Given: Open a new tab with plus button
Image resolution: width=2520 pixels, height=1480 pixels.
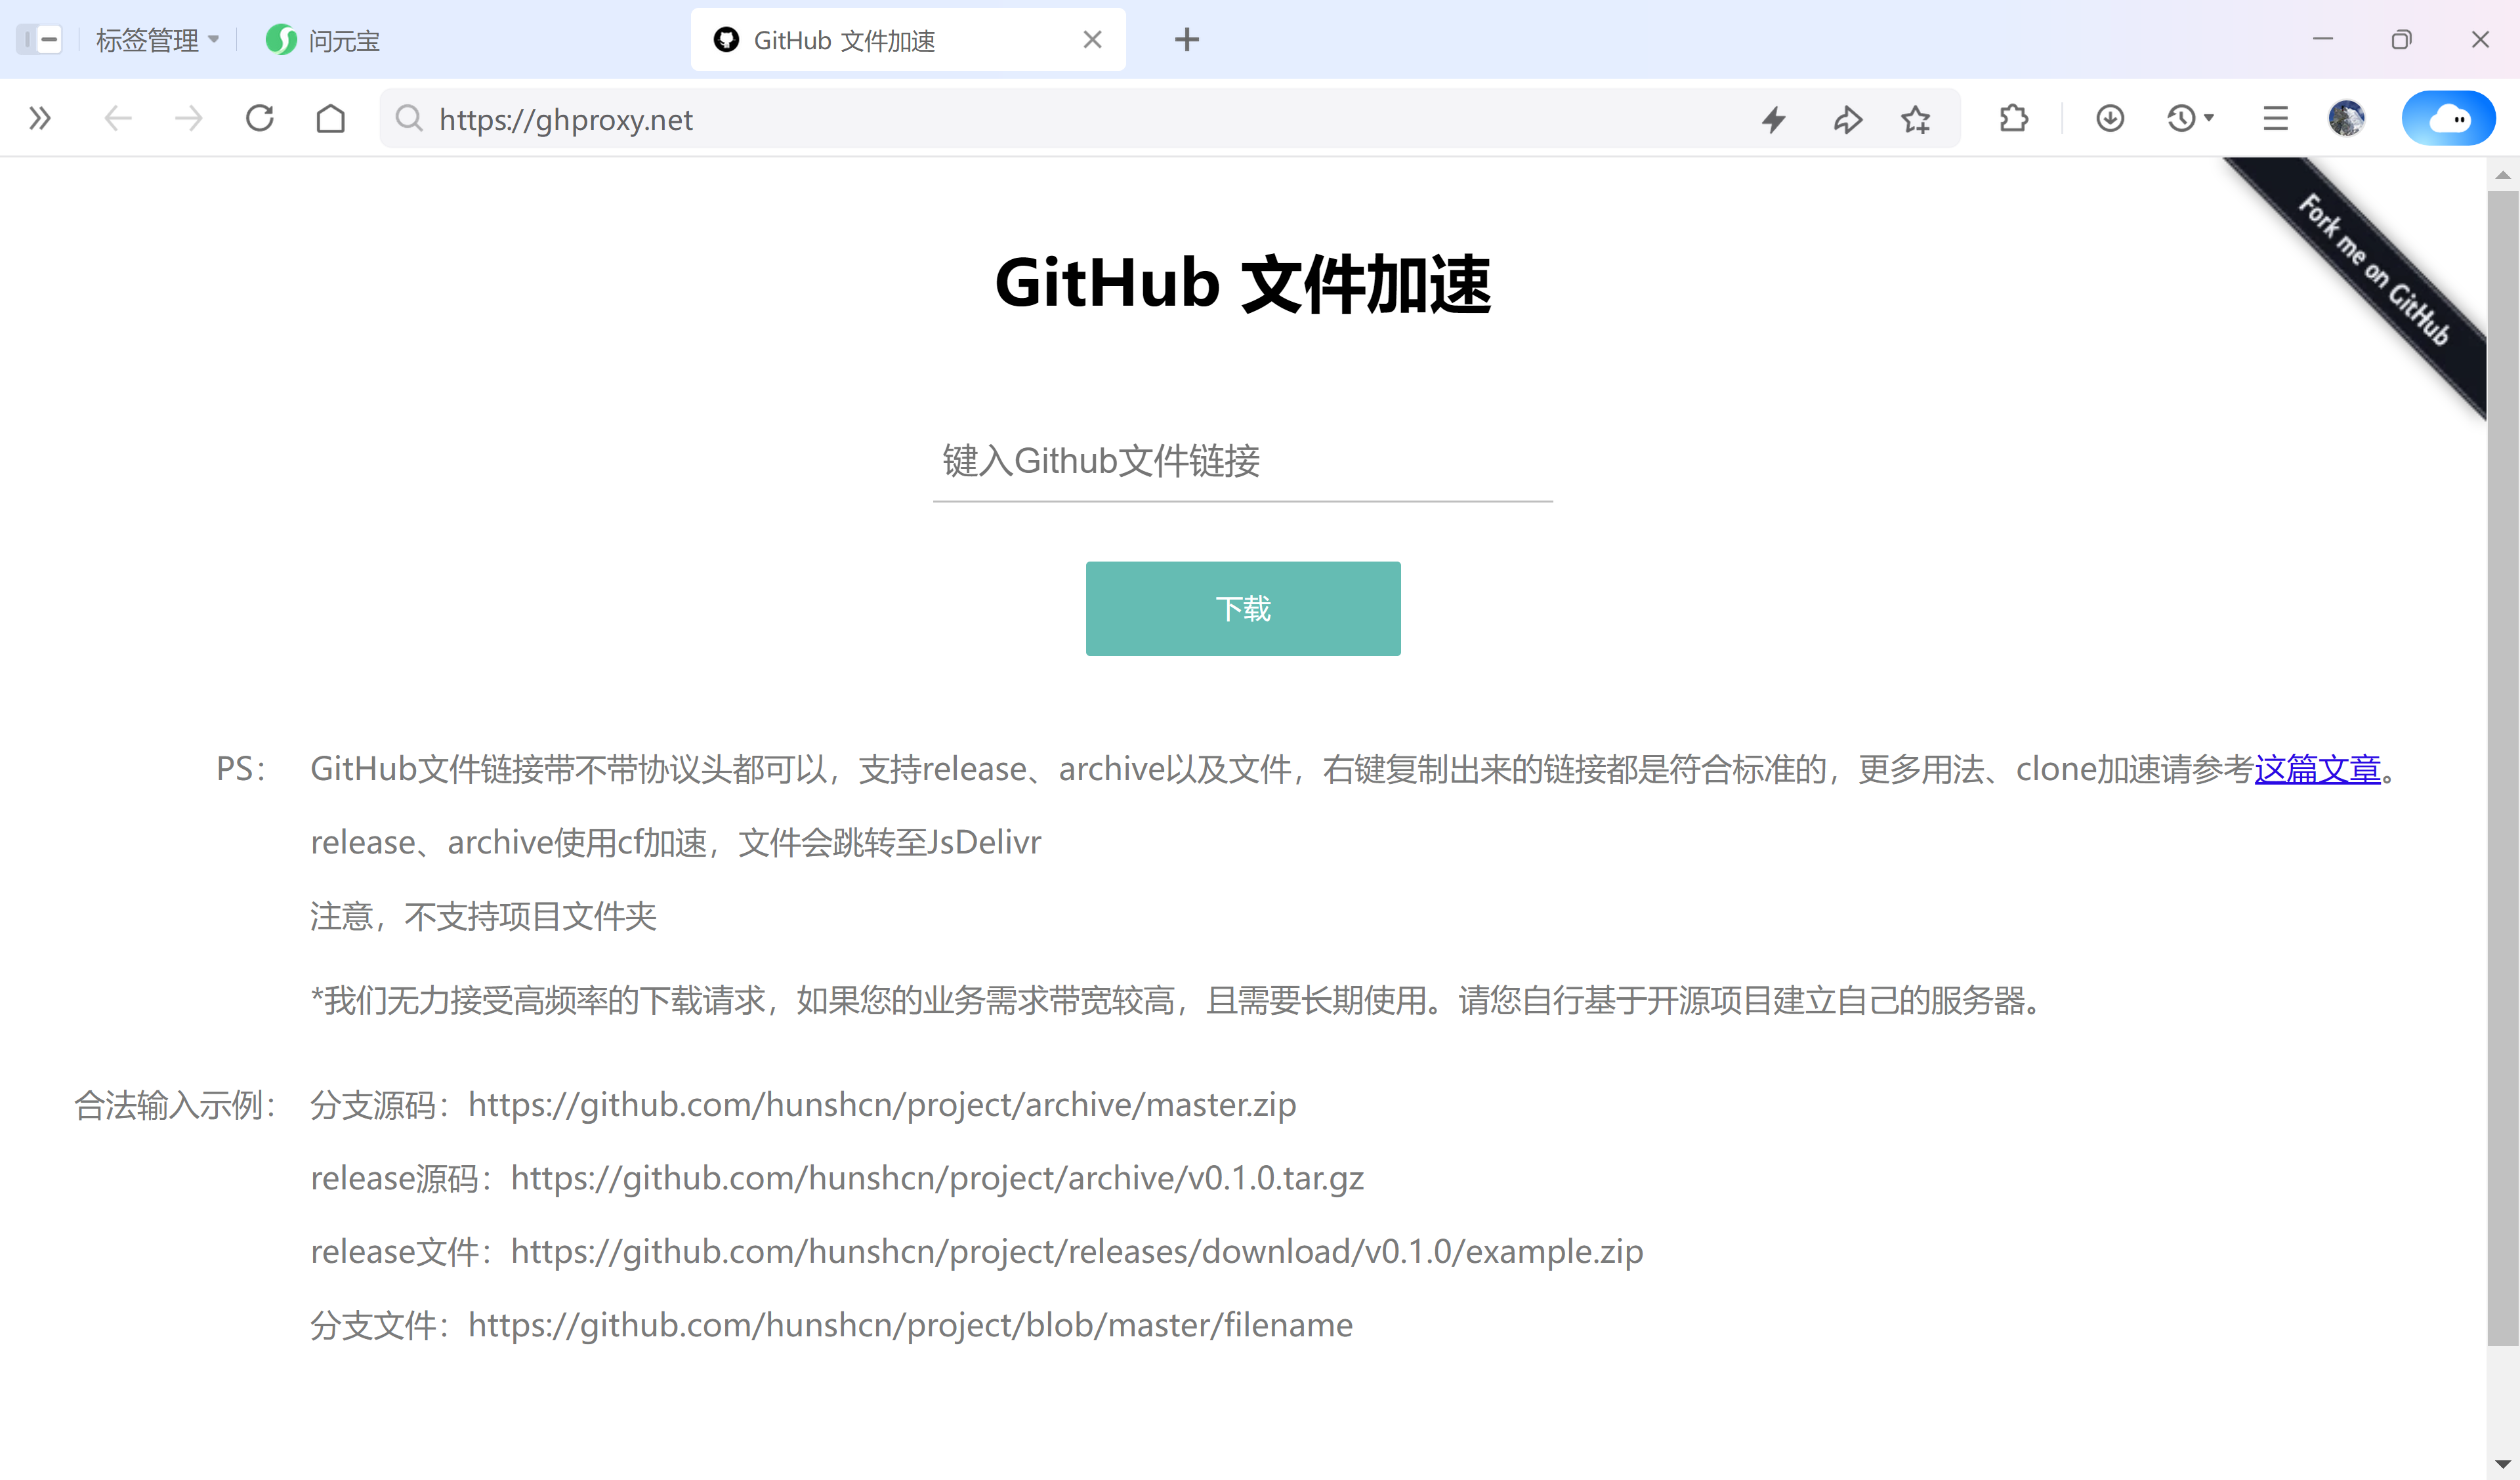Looking at the screenshot, I should (x=1186, y=40).
